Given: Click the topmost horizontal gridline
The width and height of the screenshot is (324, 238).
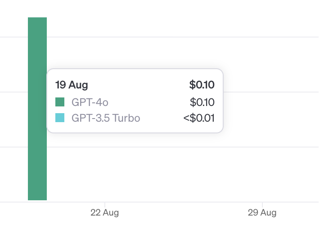Looking at the screenshot, I should point(183,37).
